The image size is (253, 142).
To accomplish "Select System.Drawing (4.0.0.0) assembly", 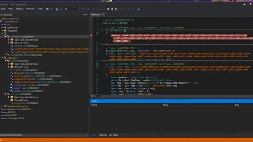I will pyautogui.click(x=12, y=118).
